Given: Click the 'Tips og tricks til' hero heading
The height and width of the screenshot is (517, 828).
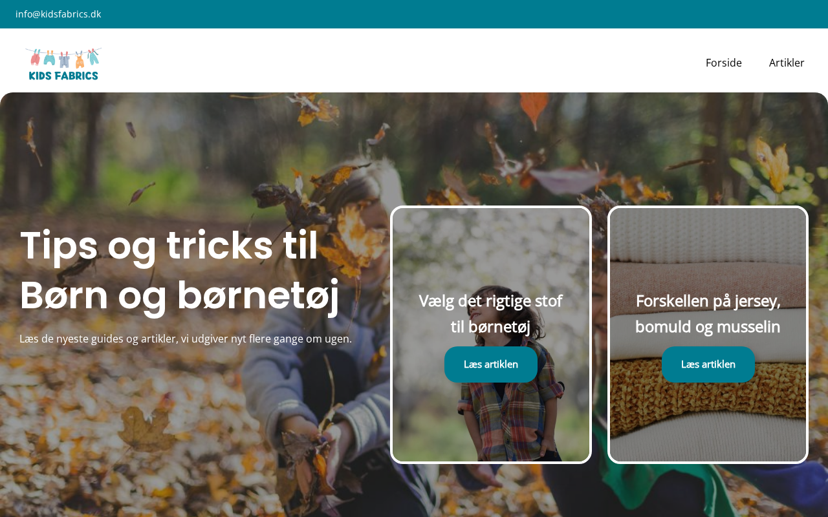Looking at the screenshot, I should tap(169, 245).
